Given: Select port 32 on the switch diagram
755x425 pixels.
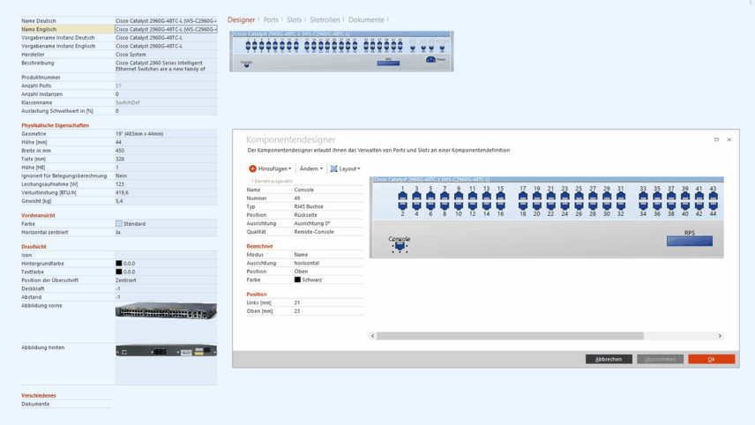Looking at the screenshot, I should click(620, 205).
